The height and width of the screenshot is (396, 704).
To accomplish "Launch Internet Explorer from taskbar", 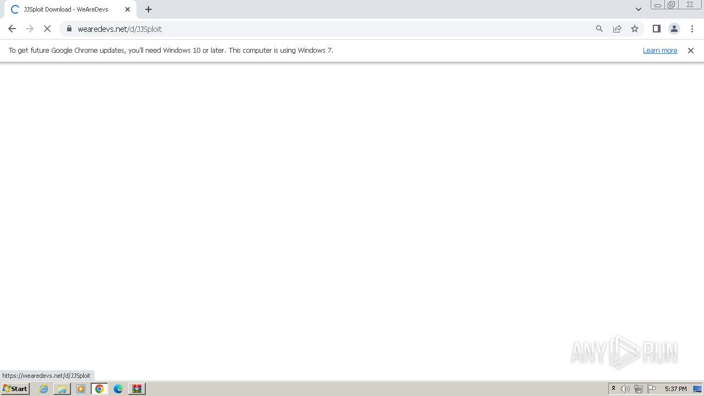I will pyautogui.click(x=44, y=389).
